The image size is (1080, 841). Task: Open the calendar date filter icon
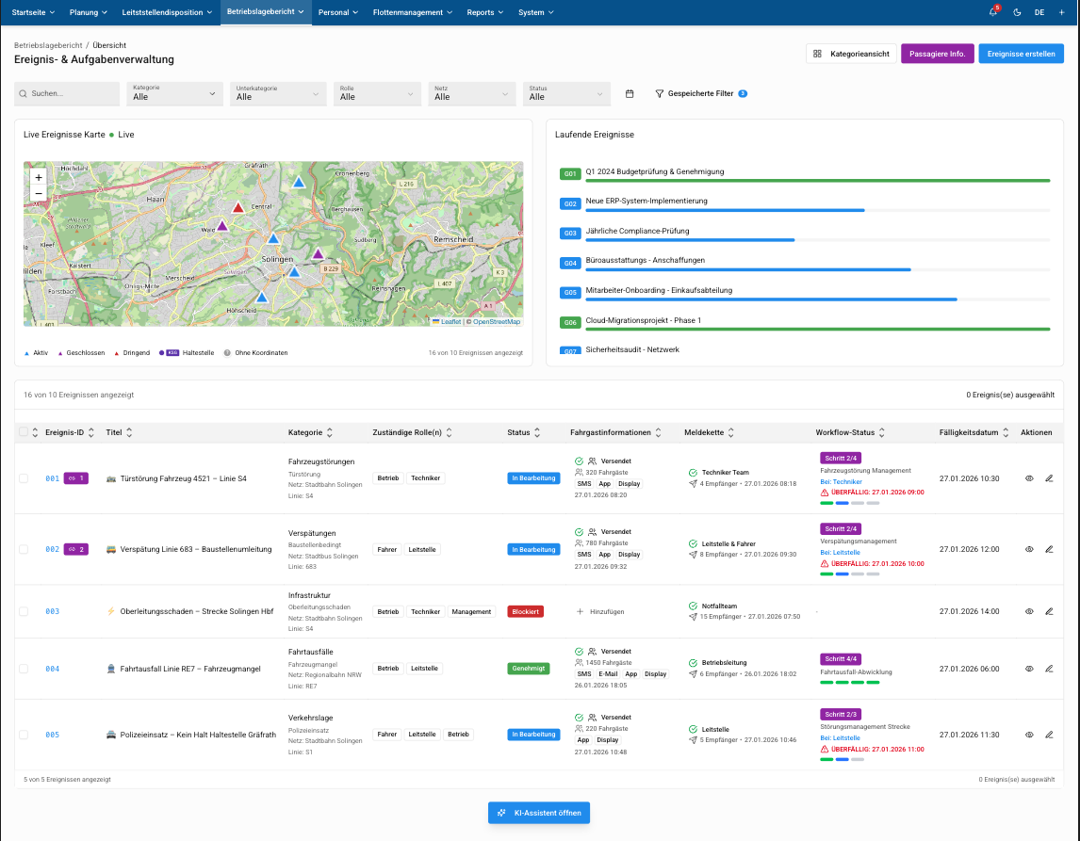(x=629, y=93)
